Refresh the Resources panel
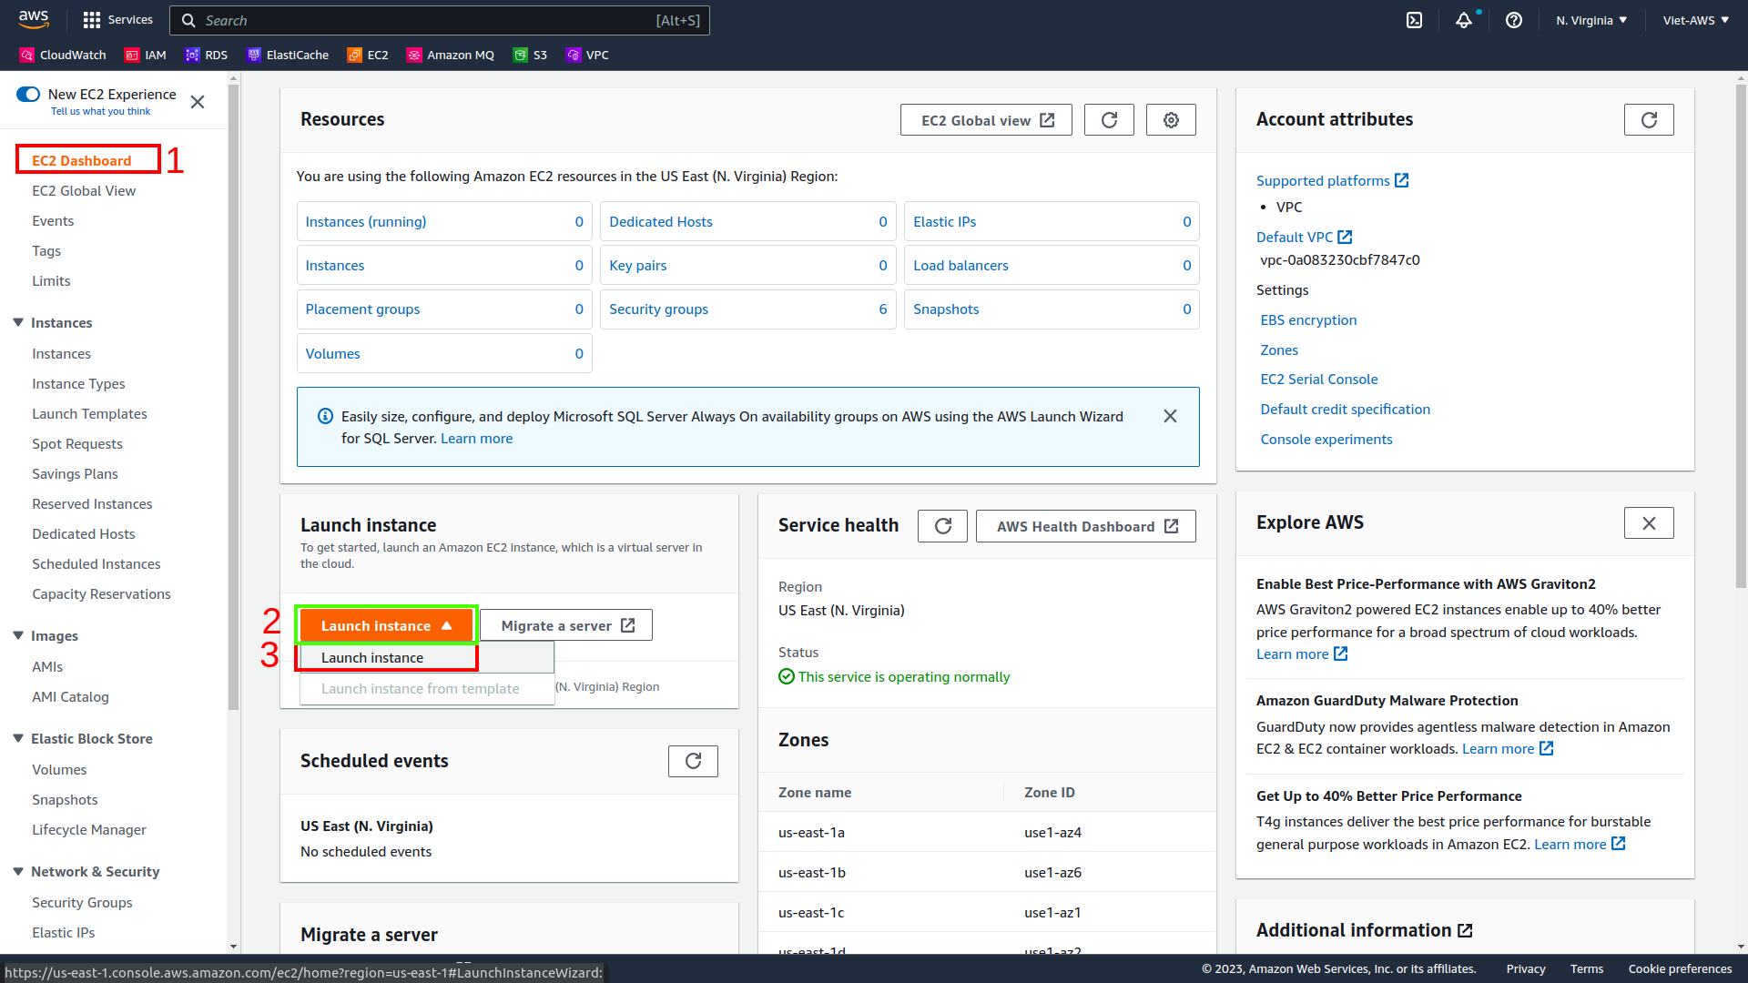 [x=1109, y=120]
